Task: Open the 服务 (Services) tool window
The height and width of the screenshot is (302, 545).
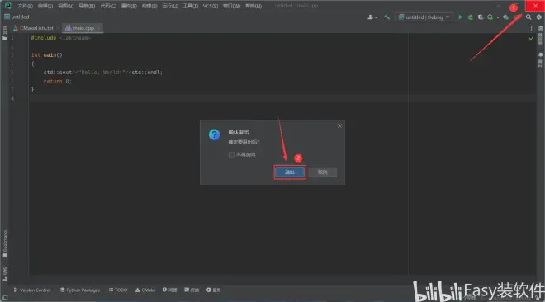Action: point(213,290)
